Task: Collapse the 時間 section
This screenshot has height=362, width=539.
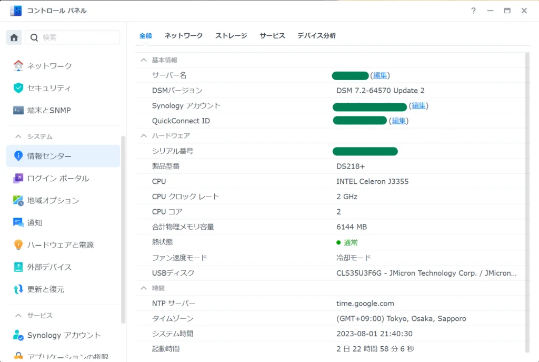Action: pyautogui.click(x=143, y=288)
